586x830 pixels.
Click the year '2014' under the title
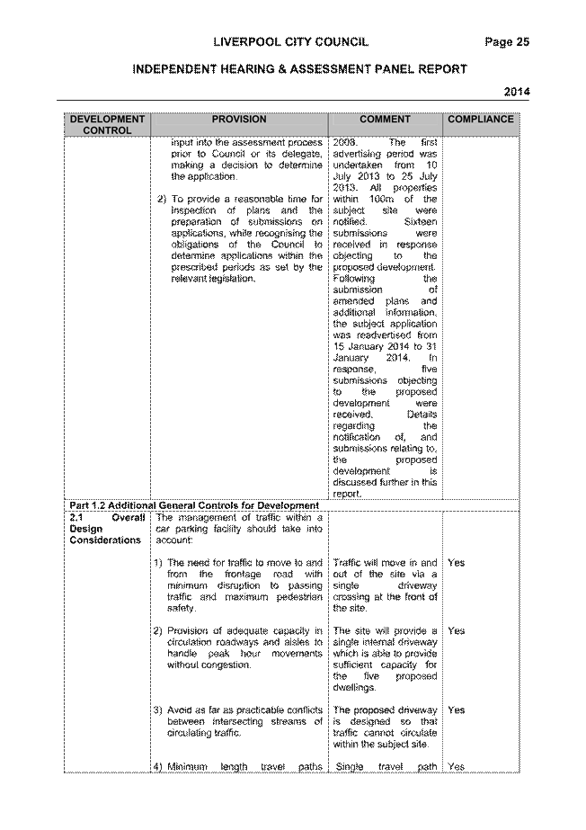(517, 92)
